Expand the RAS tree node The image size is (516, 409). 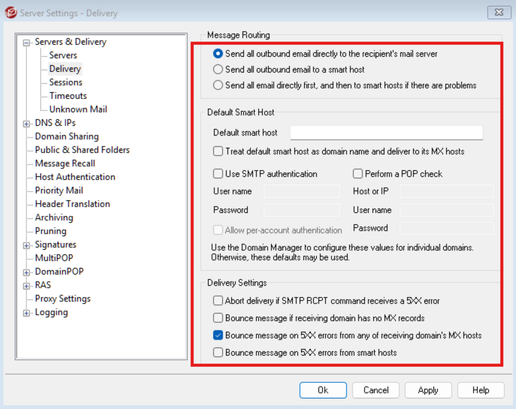pyautogui.click(x=27, y=286)
